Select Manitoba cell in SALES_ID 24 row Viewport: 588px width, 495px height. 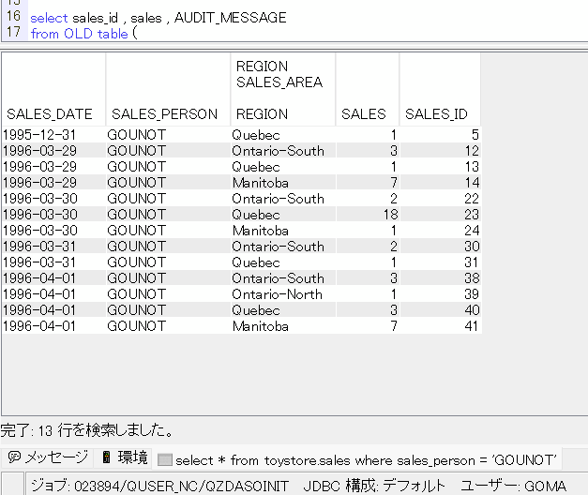283,231
